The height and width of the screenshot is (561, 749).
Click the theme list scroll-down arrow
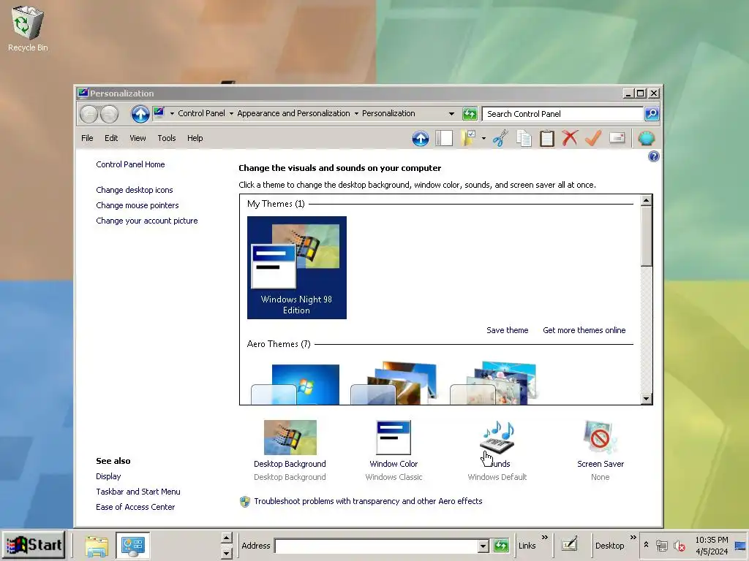point(647,398)
